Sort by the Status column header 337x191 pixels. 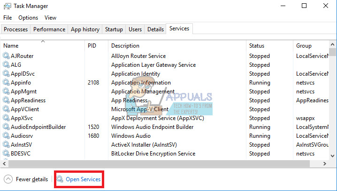[x=269, y=46]
